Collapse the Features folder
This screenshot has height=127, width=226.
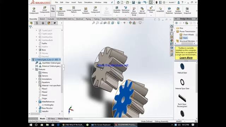click(x=33, y=69)
